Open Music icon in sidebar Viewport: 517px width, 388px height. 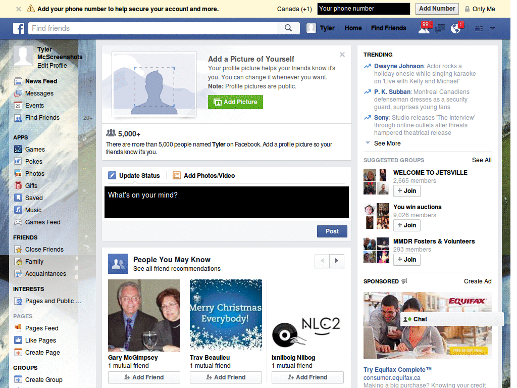pyautogui.click(x=18, y=210)
